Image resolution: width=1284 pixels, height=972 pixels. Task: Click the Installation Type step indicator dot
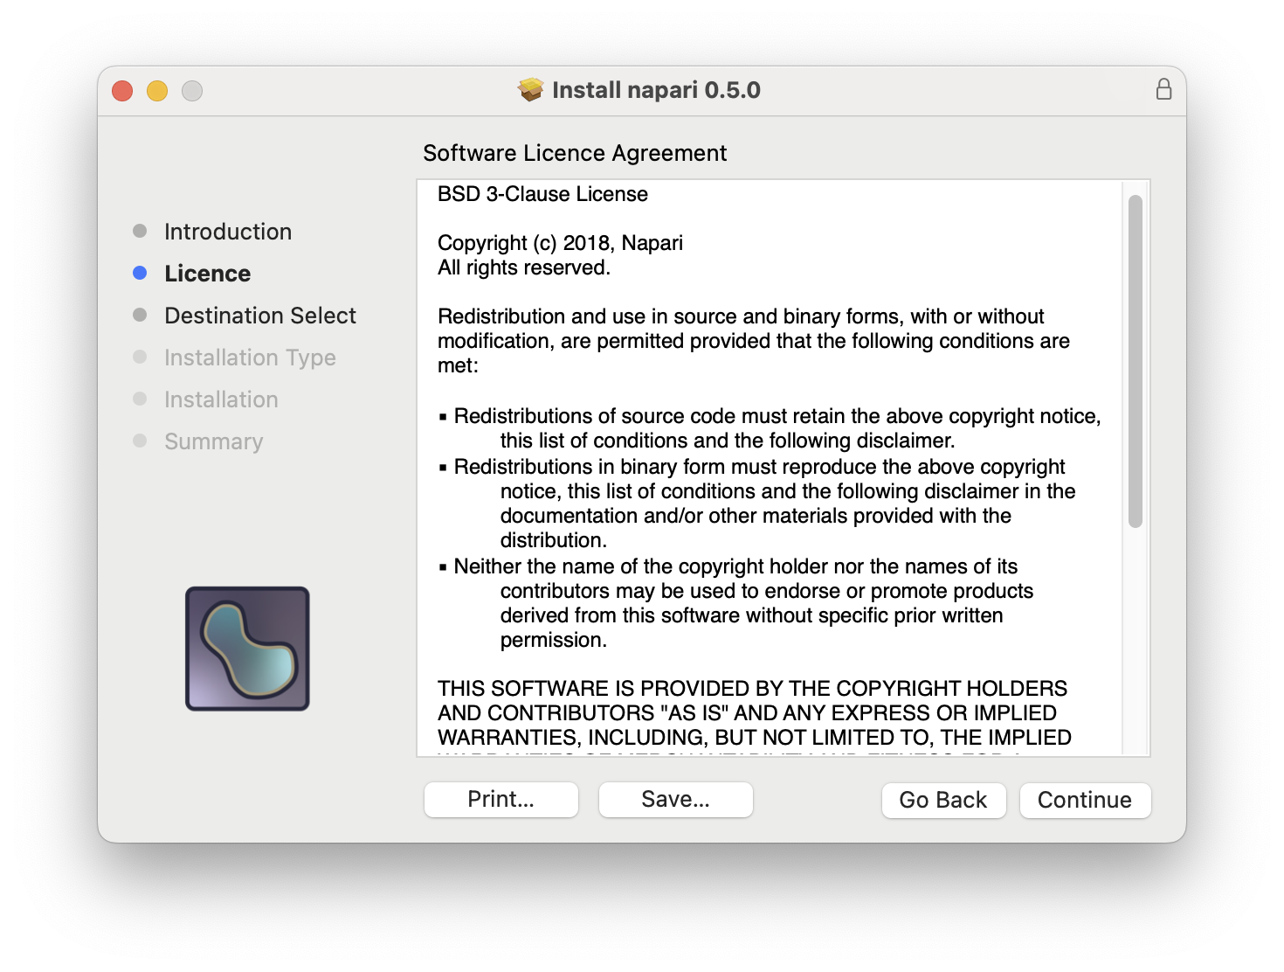tap(141, 357)
